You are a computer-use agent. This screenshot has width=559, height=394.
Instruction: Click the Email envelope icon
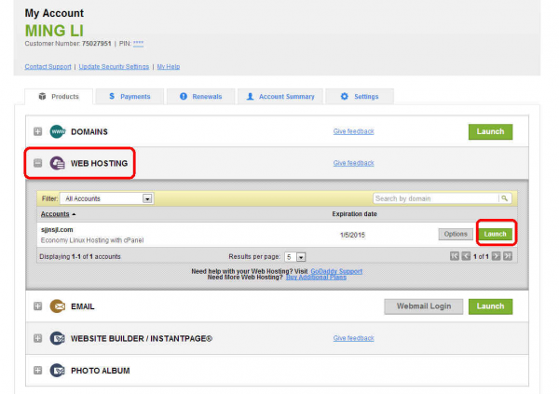click(x=58, y=306)
